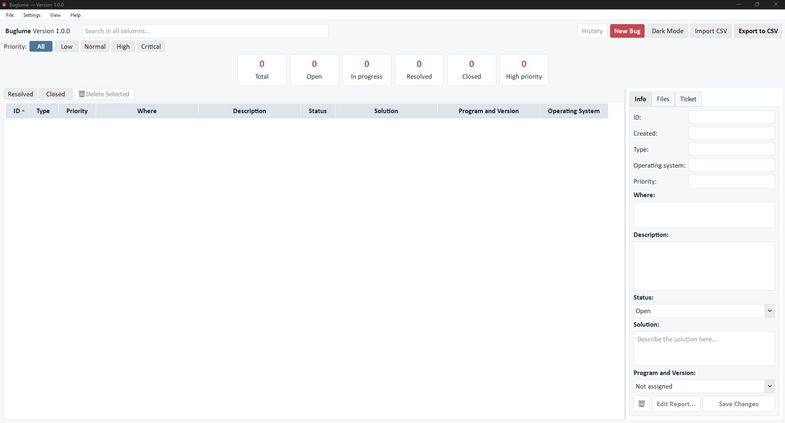Sort by the Solution column header

pos(386,111)
